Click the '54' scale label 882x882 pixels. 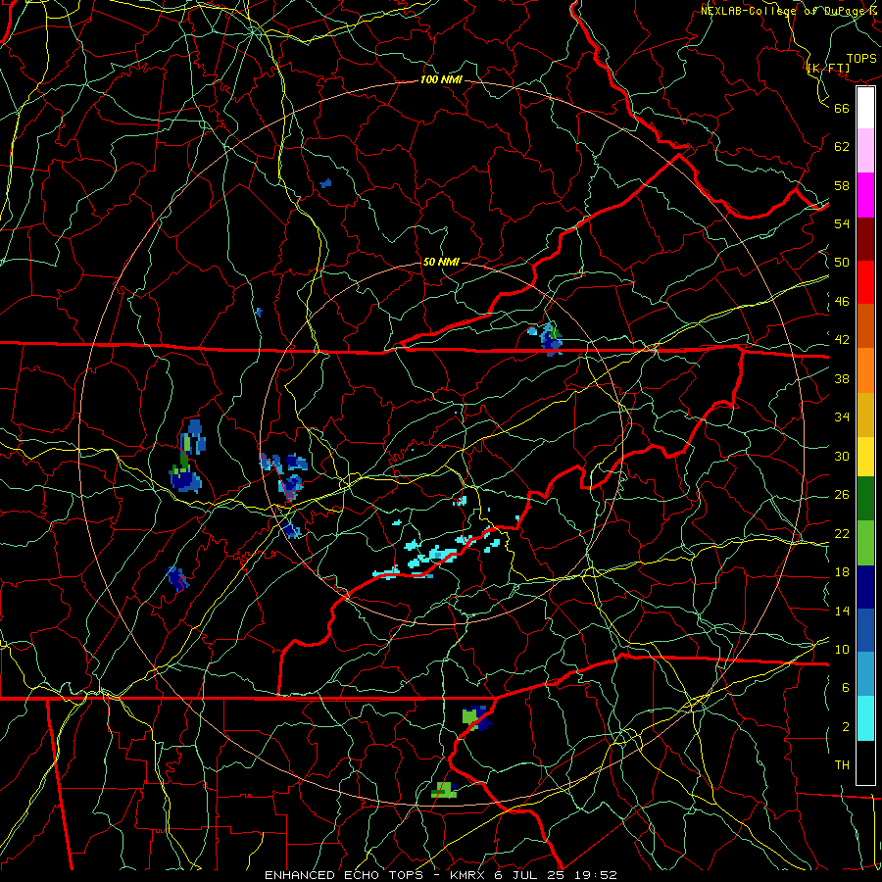click(x=842, y=223)
